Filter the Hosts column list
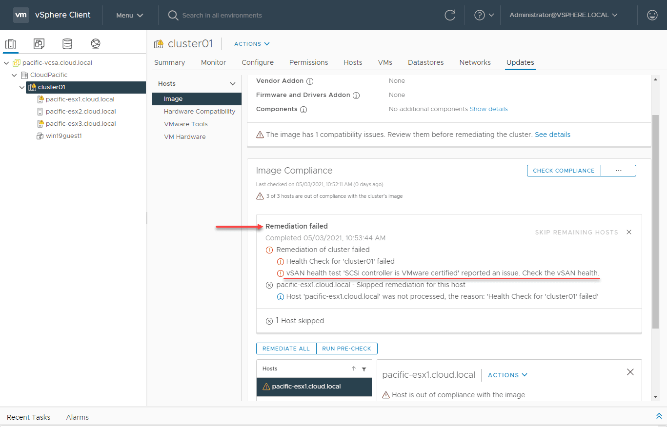 tap(364, 369)
